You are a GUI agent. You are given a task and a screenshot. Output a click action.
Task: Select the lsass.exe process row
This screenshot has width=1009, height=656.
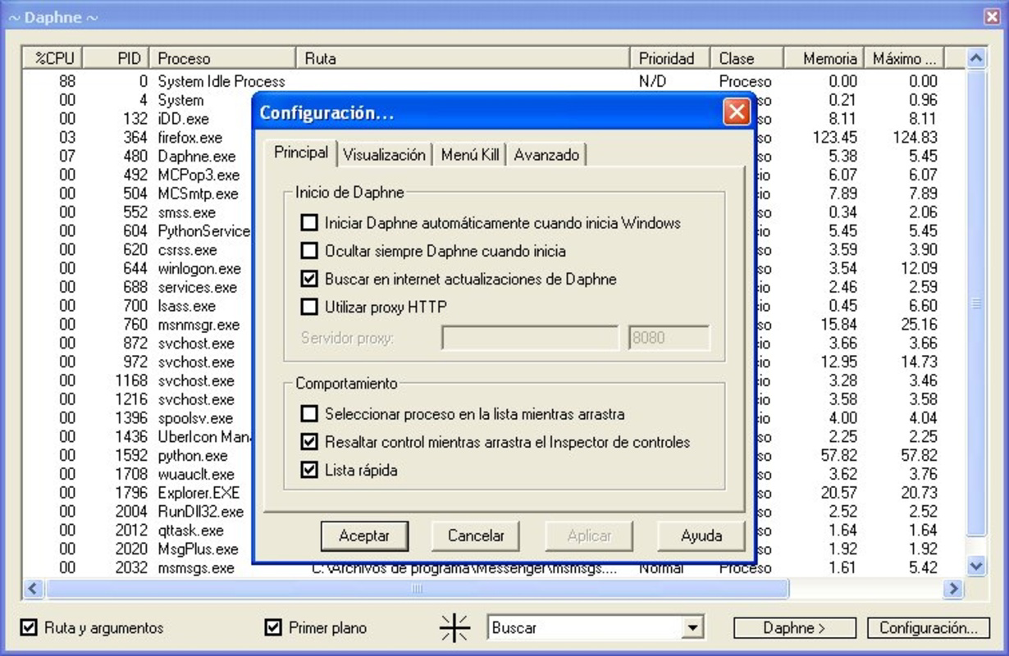coord(187,307)
